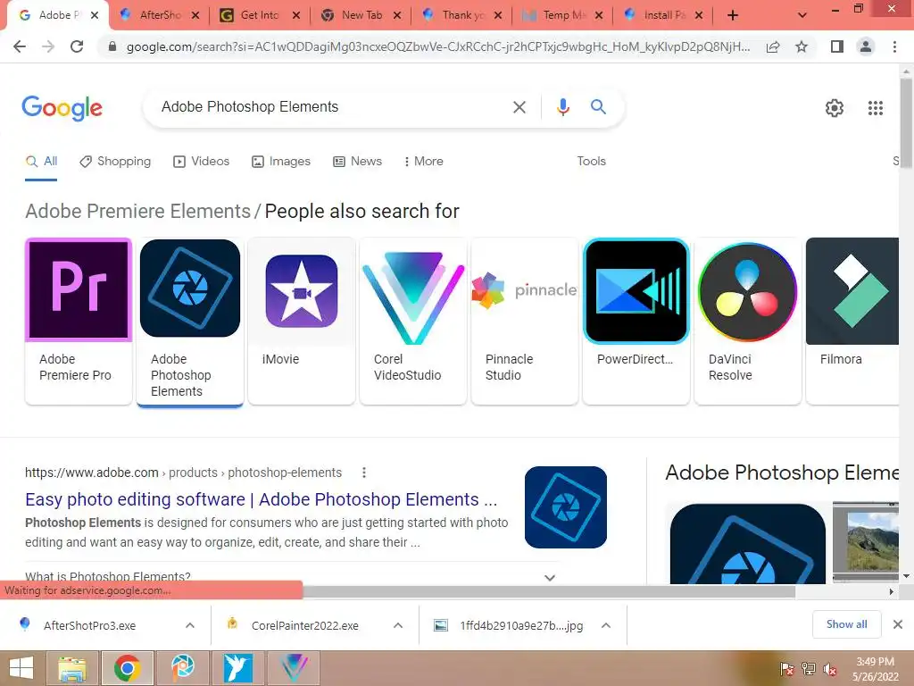Open the Filmora card

tap(852, 321)
